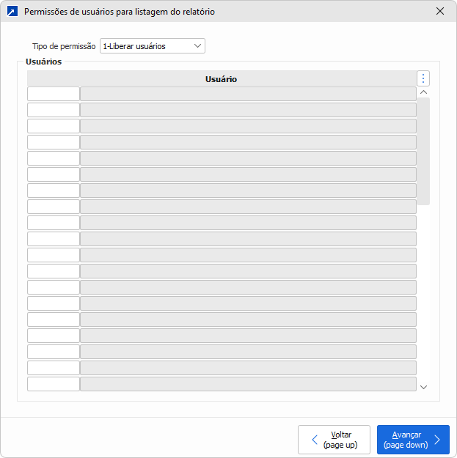The width and height of the screenshot is (457, 458).
Task: Click the second user code input field
Action: tap(54, 110)
